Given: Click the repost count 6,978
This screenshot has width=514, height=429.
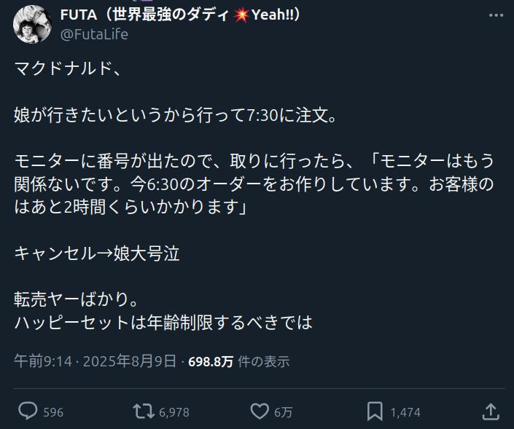Looking at the screenshot, I should coord(174,412).
